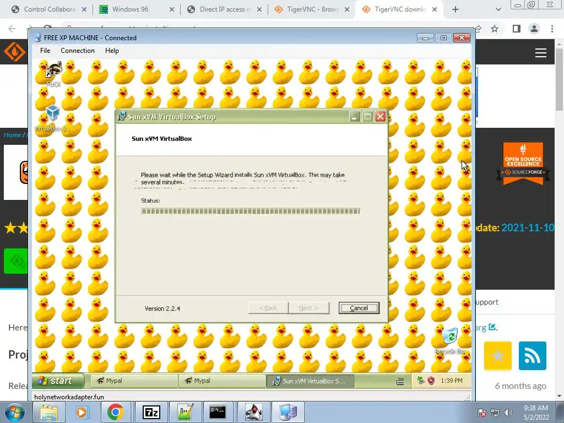Switch to Control Collabora browser tab
Image resolution: width=564 pixels, height=423 pixels.
pyautogui.click(x=49, y=9)
